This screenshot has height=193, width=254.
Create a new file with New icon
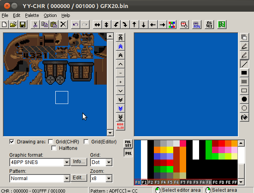[4, 25]
